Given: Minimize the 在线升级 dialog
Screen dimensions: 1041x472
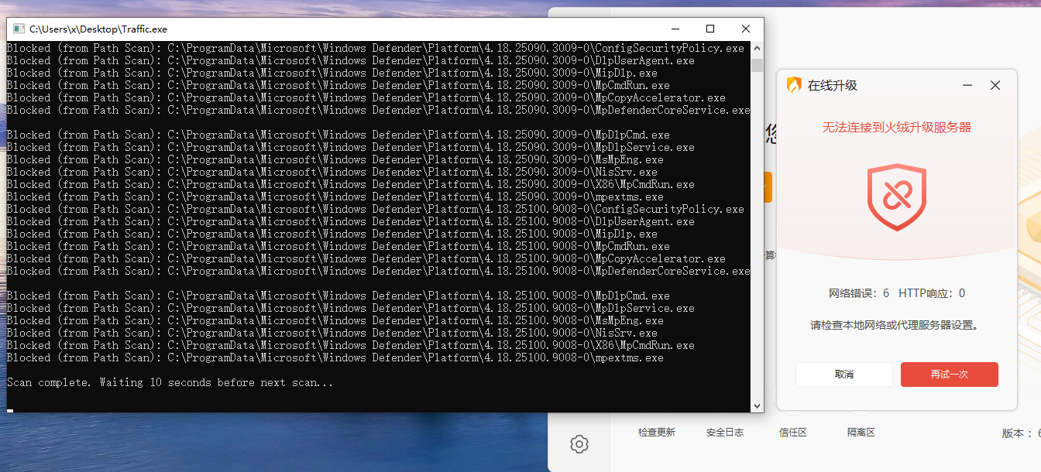Looking at the screenshot, I should pos(967,85).
